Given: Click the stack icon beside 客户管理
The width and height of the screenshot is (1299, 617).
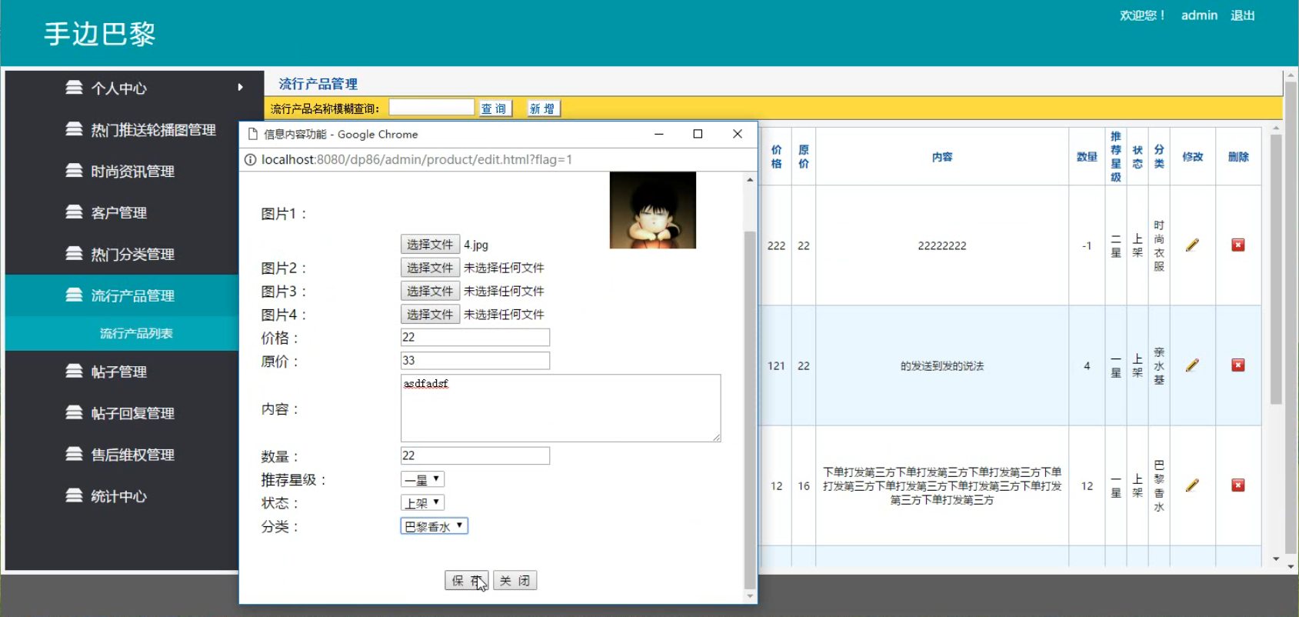Looking at the screenshot, I should pos(74,212).
